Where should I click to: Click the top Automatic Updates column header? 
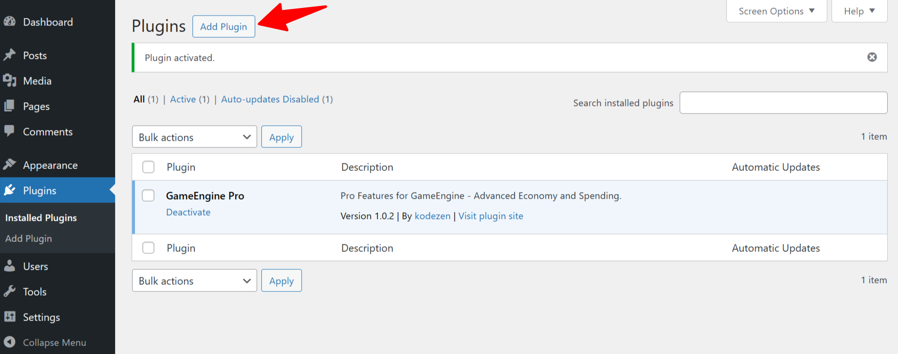point(776,167)
